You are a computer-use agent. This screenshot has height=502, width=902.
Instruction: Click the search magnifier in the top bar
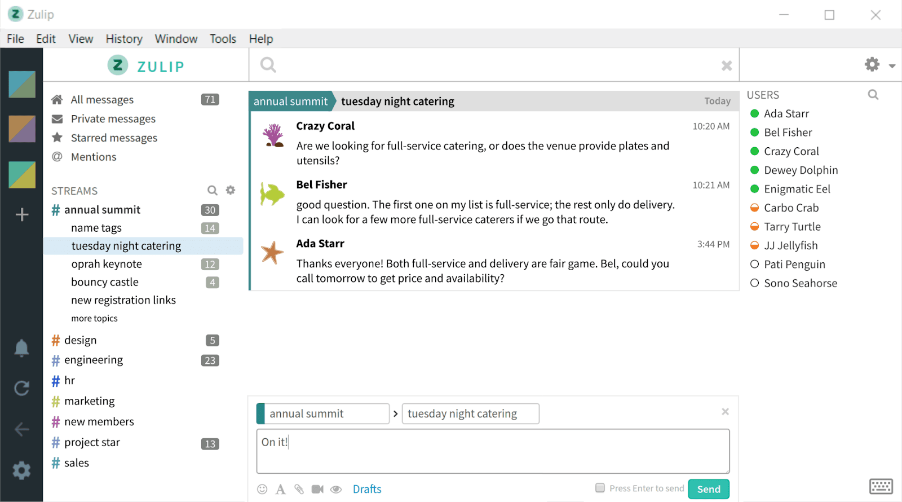pos(268,65)
